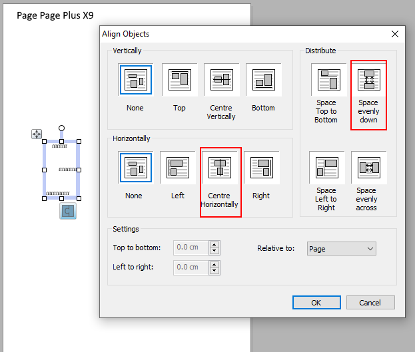415x352 pixels.
Task: Choose Space Left to Right distribute icon
Action: coord(327,168)
